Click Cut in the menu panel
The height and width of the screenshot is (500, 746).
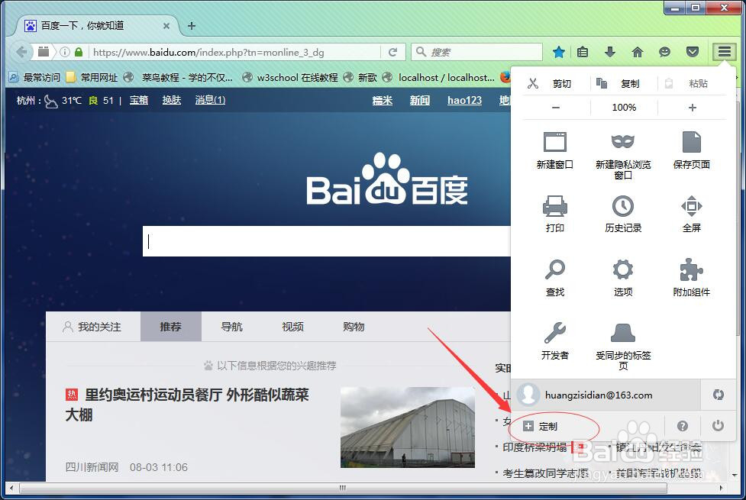pyautogui.click(x=556, y=84)
